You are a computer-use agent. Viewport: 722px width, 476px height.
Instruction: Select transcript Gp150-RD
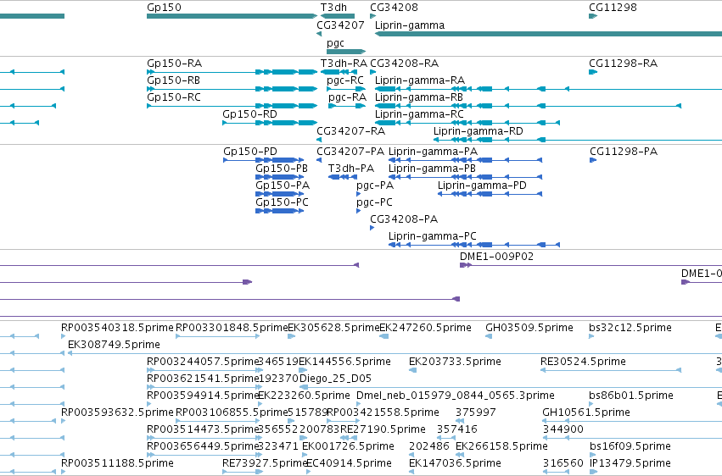point(270,123)
